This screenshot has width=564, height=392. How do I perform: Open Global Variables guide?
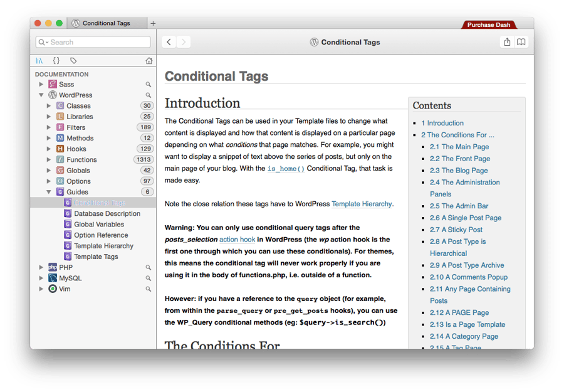pos(99,225)
